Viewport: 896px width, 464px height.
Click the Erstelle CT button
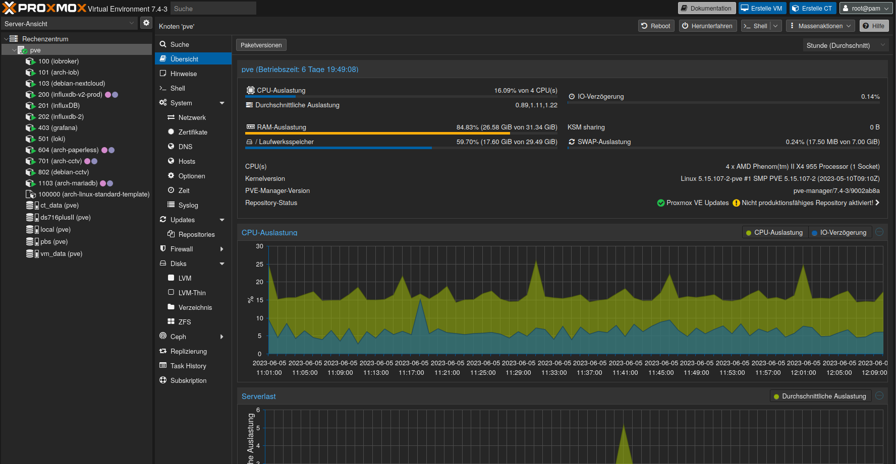click(x=812, y=9)
